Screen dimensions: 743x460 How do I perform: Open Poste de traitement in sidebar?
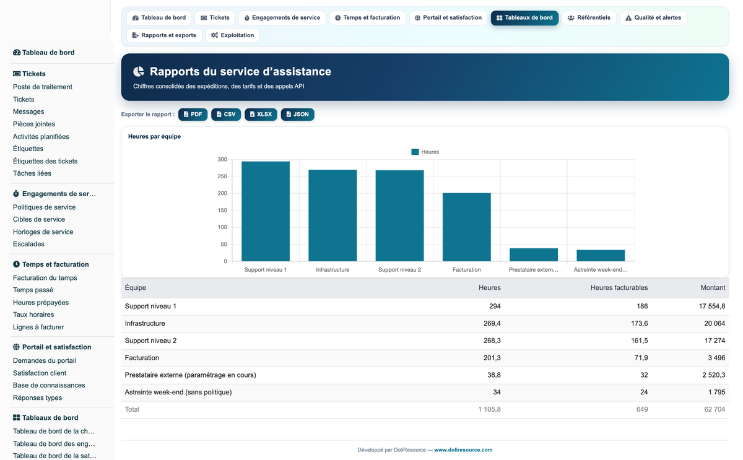[43, 87]
